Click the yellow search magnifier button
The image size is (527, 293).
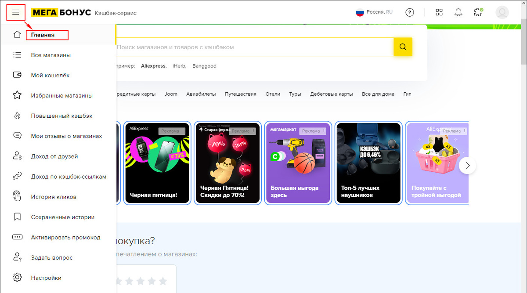(x=403, y=47)
